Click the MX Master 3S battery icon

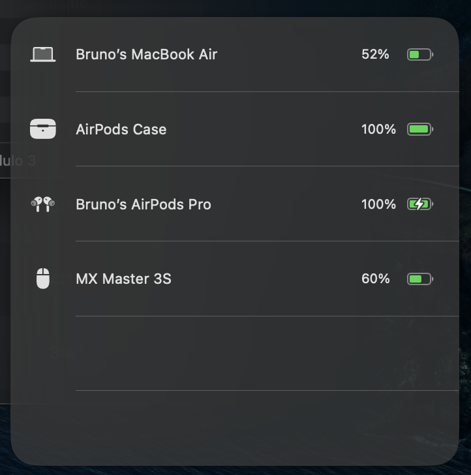[419, 279]
